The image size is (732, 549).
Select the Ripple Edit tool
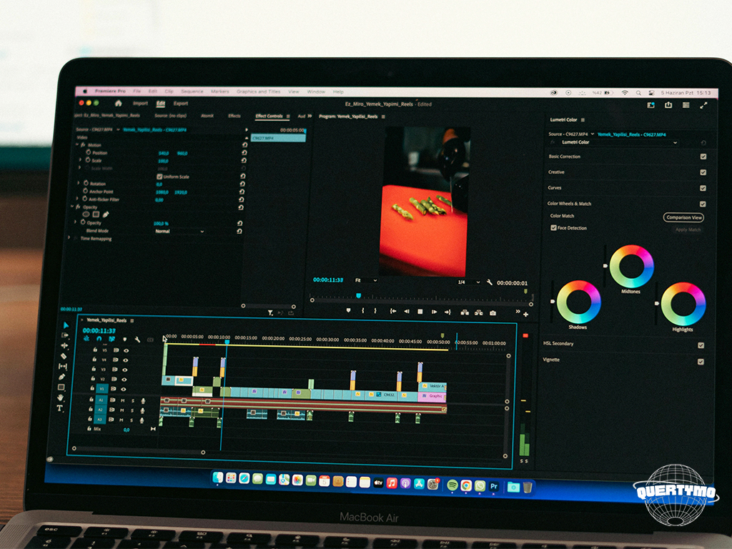point(64,346)
